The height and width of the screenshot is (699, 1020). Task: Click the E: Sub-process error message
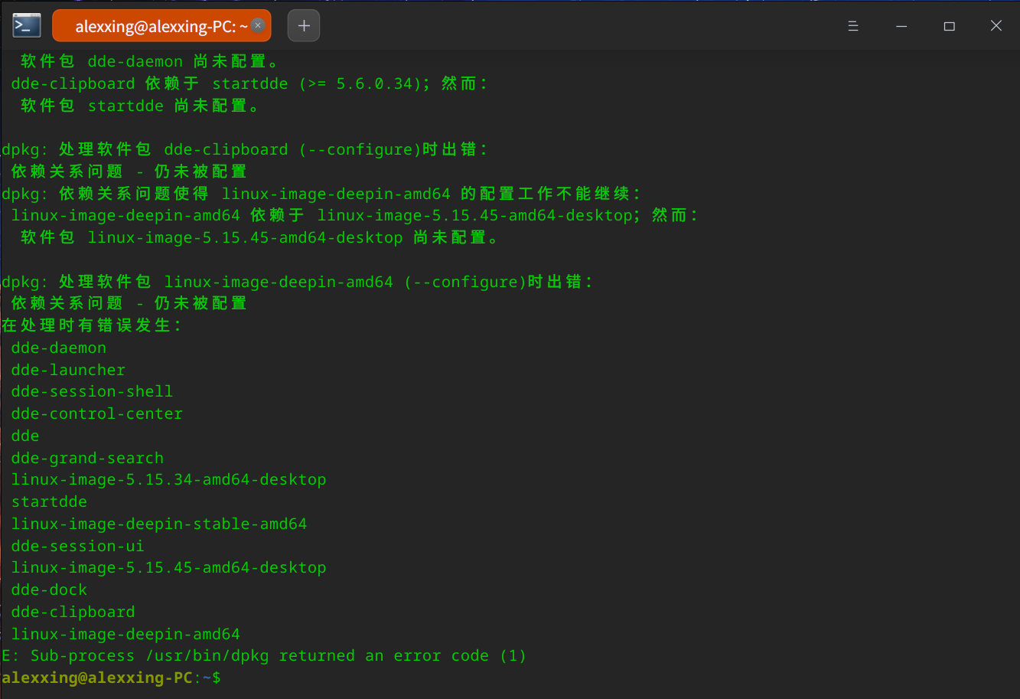(264, 655)
